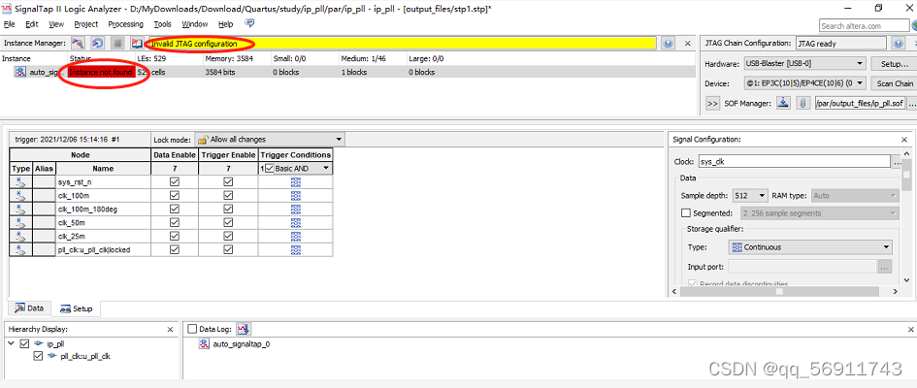
Task: Click the Program Device icon in SOF Manager
Action: 784,104
